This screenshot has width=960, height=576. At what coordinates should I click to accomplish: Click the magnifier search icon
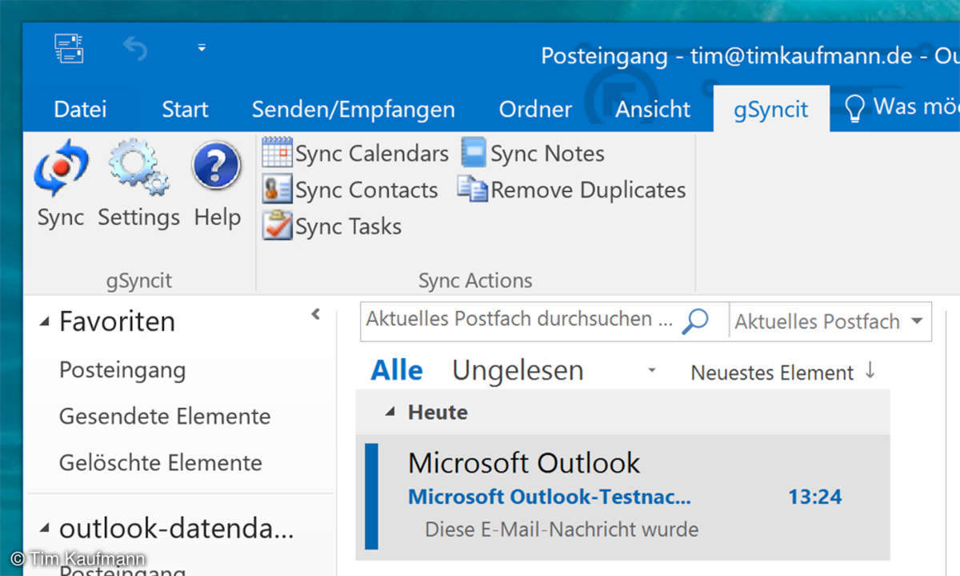[696, 321]
